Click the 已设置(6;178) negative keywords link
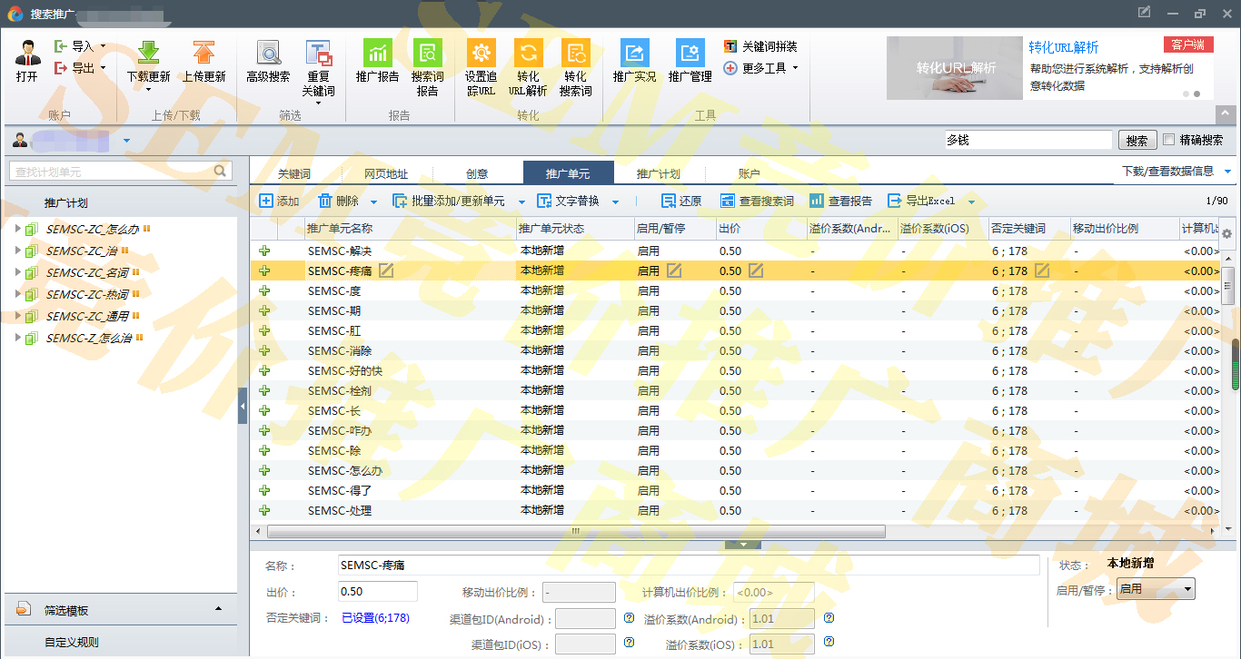 tap(375, 618)
